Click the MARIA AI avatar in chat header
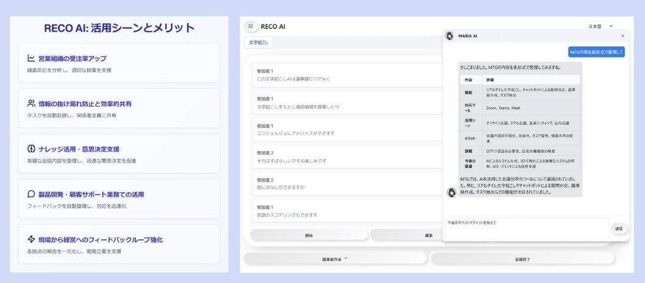This screenshot has height=283, width=645. (449, 36)
